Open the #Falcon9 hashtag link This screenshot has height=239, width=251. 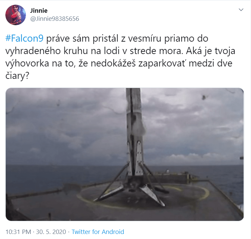[24, 39]
